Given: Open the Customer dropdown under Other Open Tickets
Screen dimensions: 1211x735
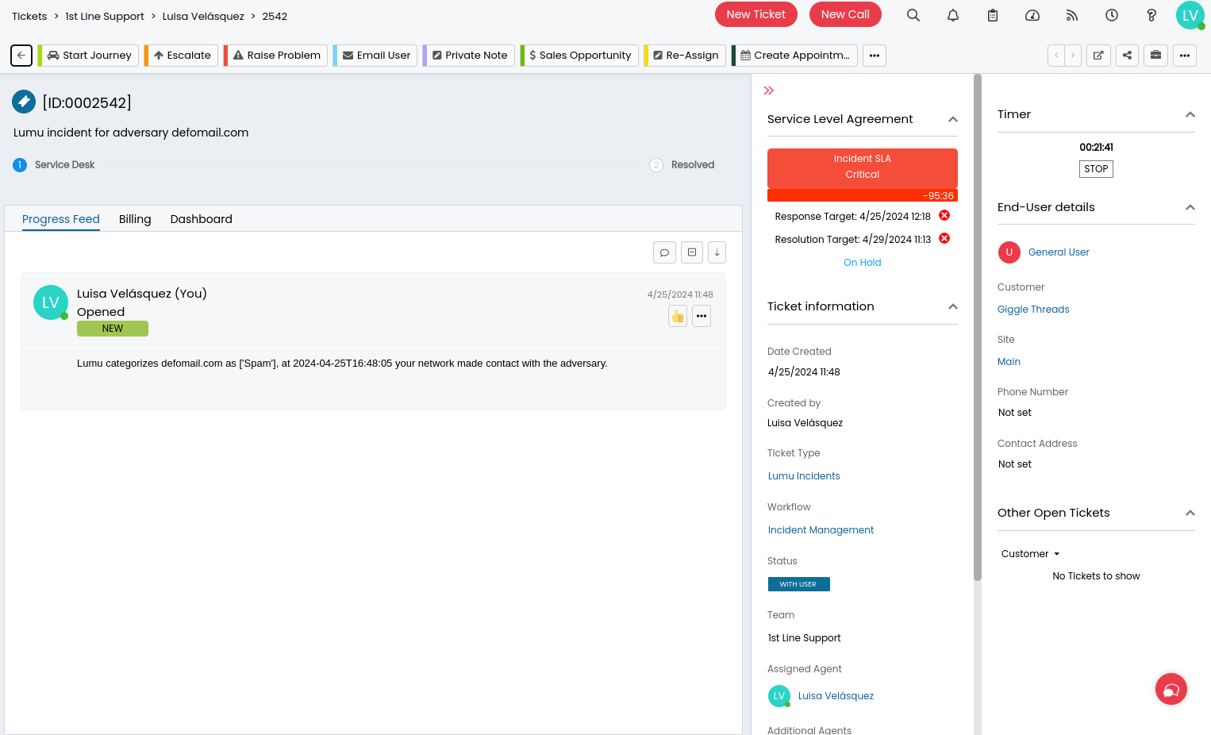Looking at the screenshot, I should click(x=1030, y=554).
